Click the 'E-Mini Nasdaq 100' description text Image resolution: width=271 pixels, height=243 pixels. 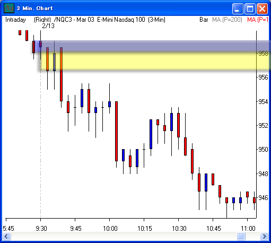tap(121, 20)
